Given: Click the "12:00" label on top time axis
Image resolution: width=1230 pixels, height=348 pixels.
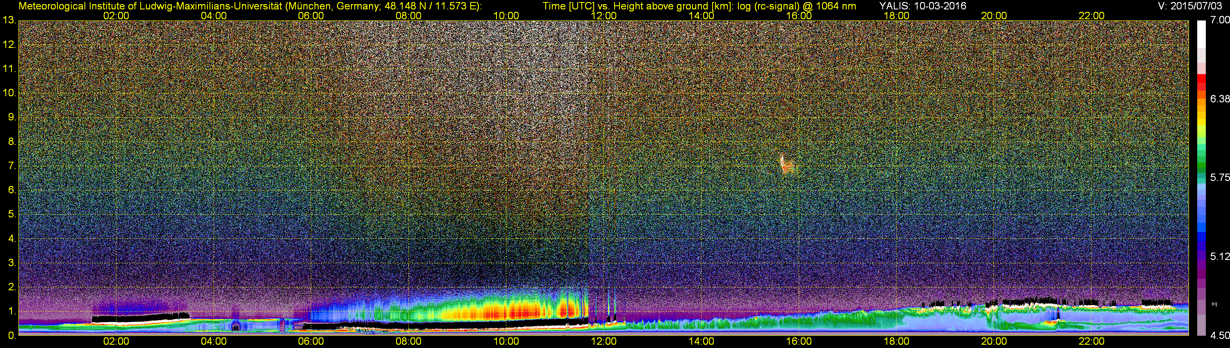Looking at the screenshot, I should [x=604, y=16].
